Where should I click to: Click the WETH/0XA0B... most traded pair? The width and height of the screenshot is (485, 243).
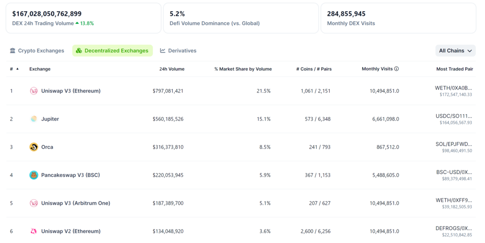(x=453, y=88)
